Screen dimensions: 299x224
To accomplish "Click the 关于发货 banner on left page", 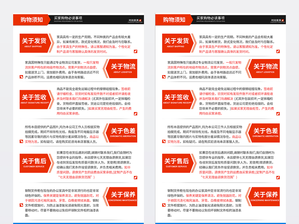I will [35, 43].
